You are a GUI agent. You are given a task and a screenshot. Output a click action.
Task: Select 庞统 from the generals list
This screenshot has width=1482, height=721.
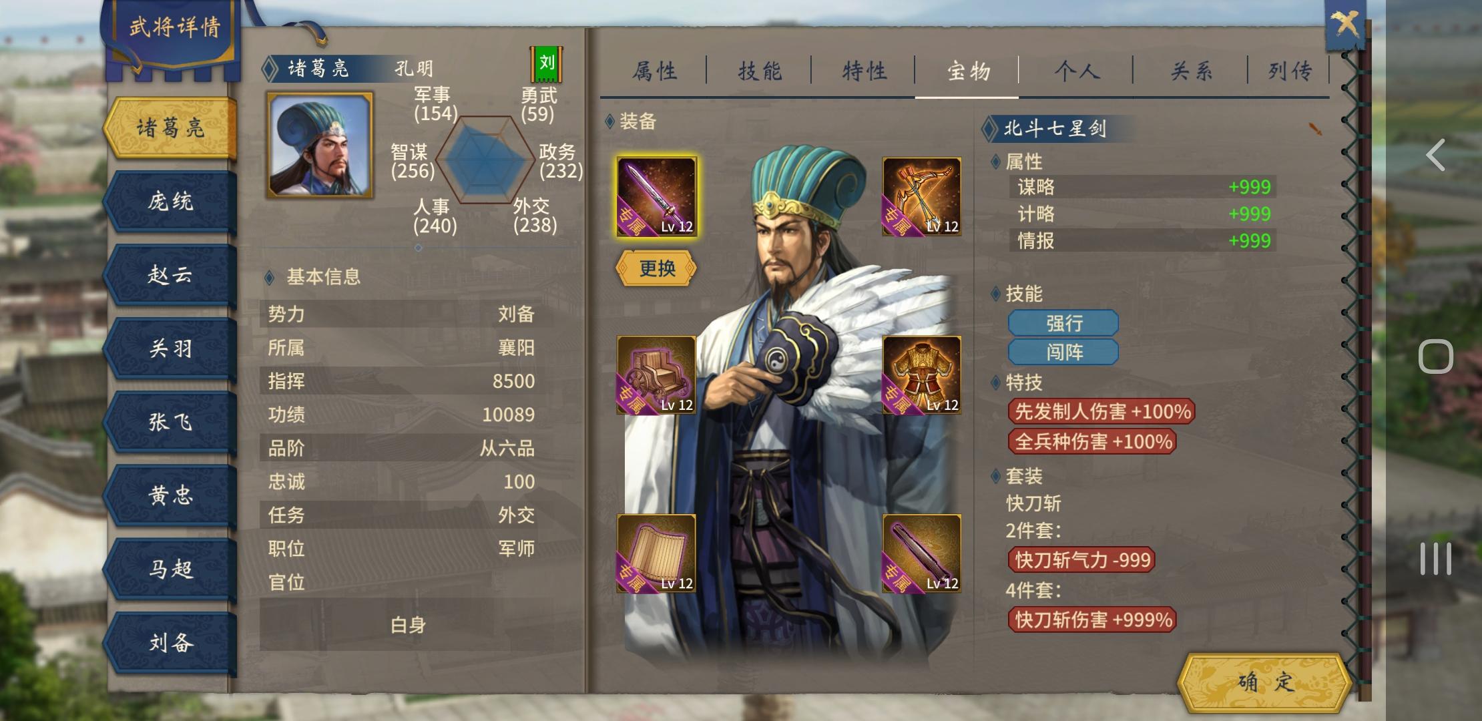[x=171, y=201]
